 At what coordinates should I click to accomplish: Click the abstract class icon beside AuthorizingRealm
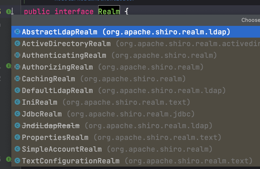coord(17,67)
